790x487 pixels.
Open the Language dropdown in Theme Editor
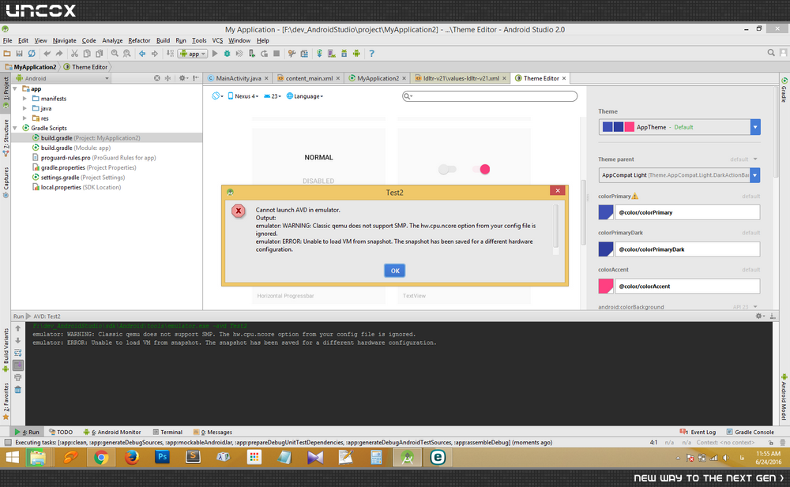pos(305,96)
